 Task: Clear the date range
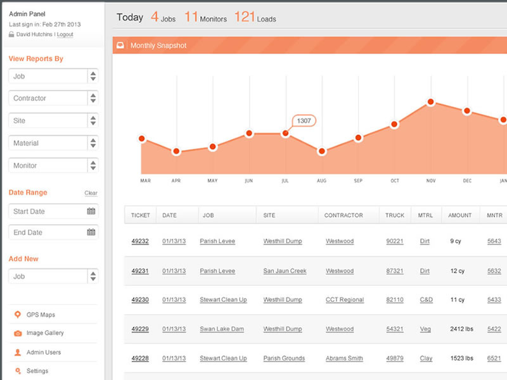[91, 193]
